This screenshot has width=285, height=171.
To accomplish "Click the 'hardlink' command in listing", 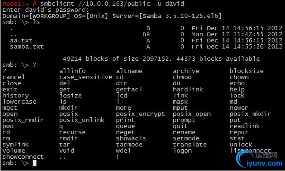I will (x=188, y=89).
